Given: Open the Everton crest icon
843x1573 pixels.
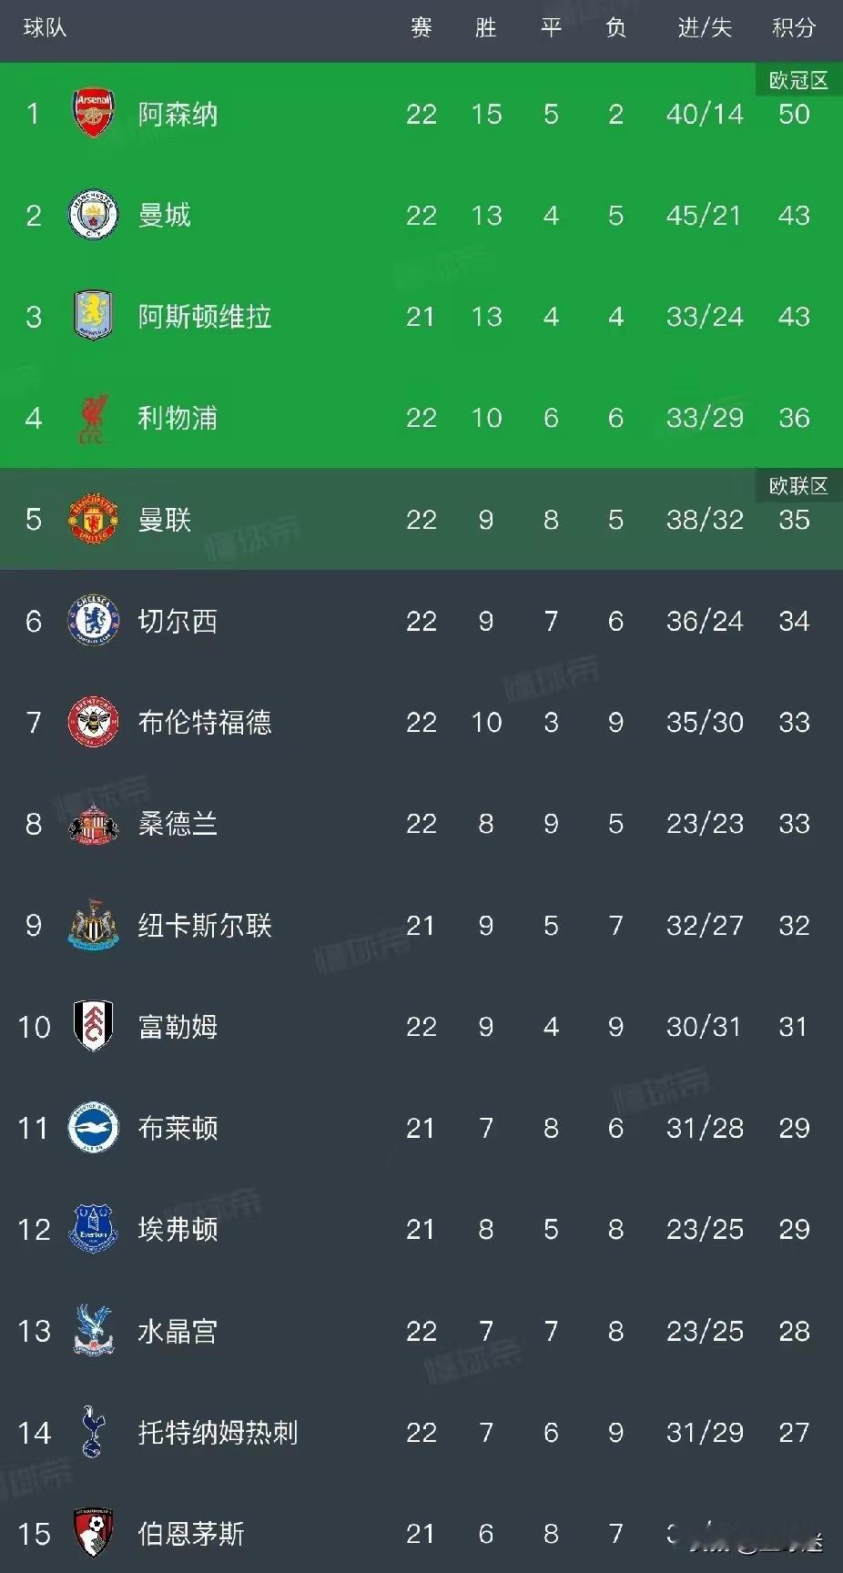Looking at the screenshot, I should 94,1230.
